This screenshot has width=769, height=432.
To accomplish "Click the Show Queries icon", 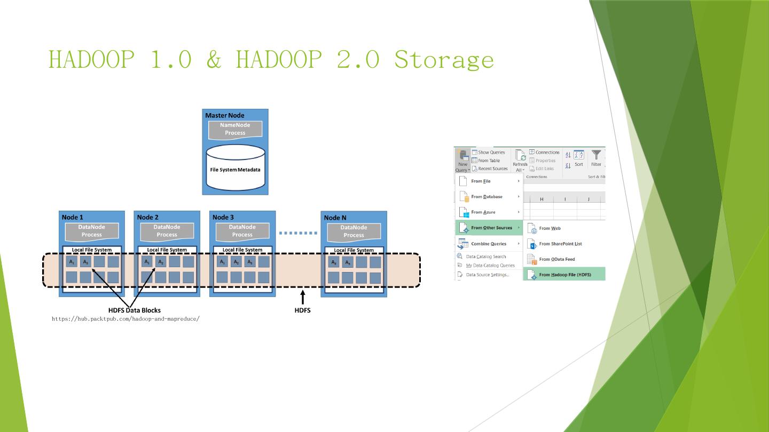I will [475, 153].
